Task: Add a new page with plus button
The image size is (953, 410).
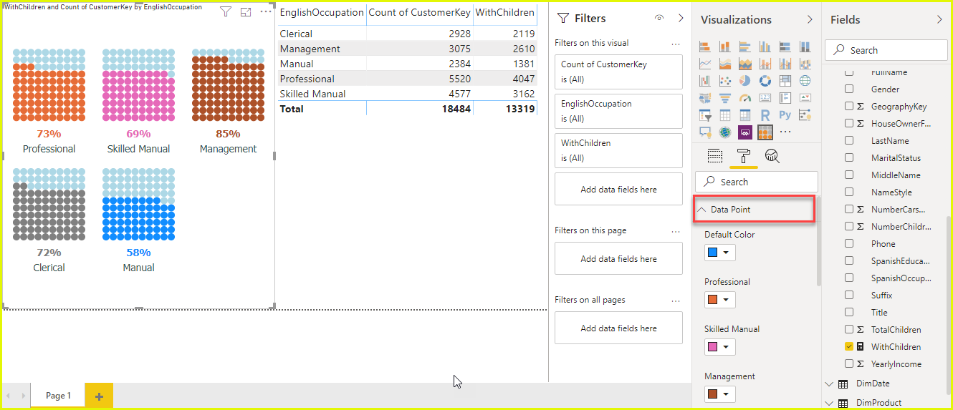Action: [x=99, y=396]
